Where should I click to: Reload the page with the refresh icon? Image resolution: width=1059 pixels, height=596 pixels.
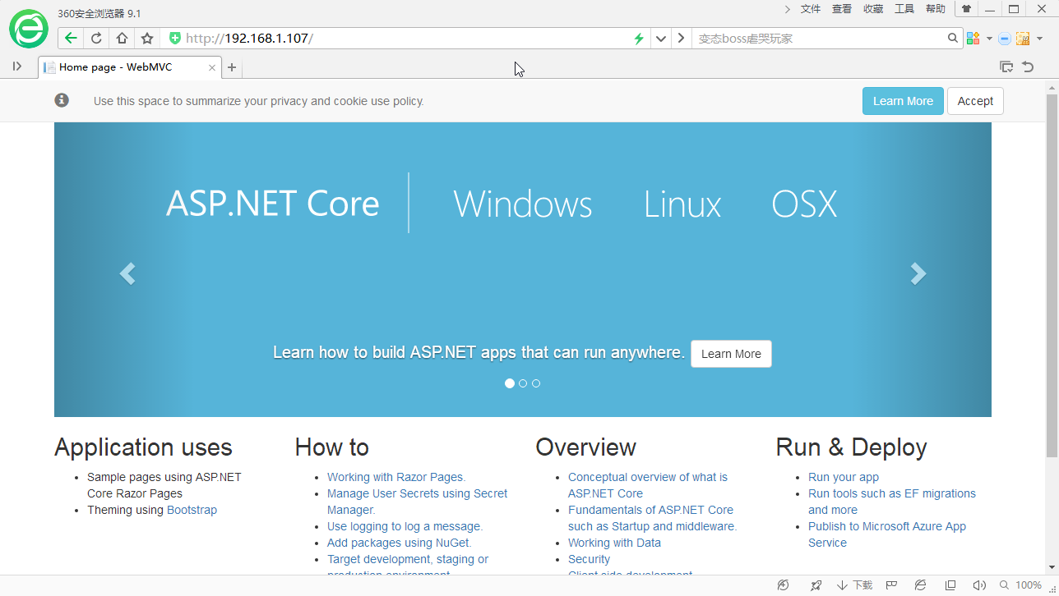(x=96, y=38)
